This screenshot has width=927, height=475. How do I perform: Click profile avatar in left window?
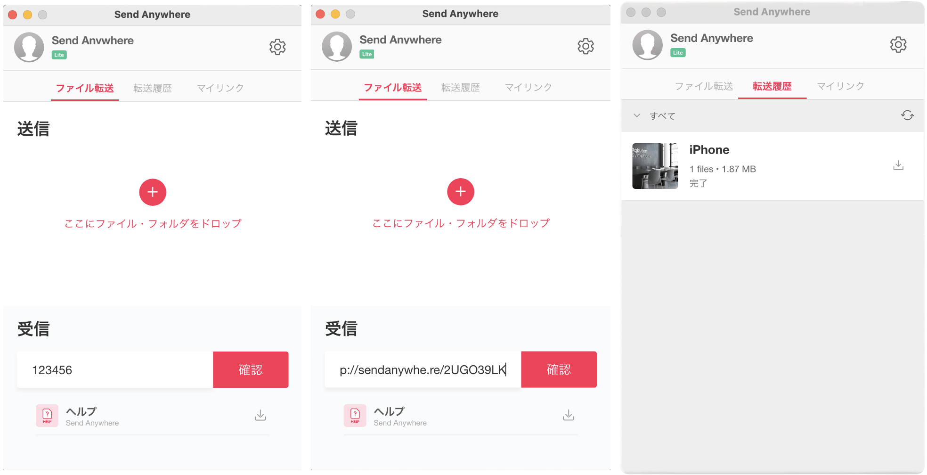point(29,47)
